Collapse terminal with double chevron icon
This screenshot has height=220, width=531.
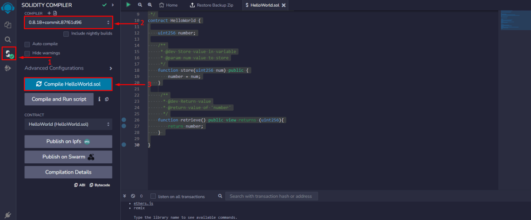click(x=125, y=196)
